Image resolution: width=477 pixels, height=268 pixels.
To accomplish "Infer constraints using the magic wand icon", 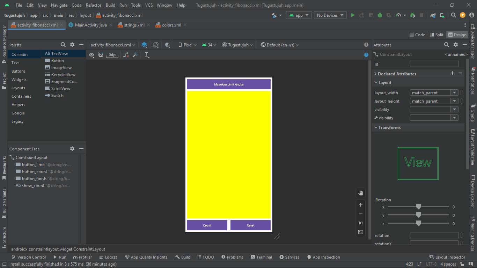I will tap(135, 55).
